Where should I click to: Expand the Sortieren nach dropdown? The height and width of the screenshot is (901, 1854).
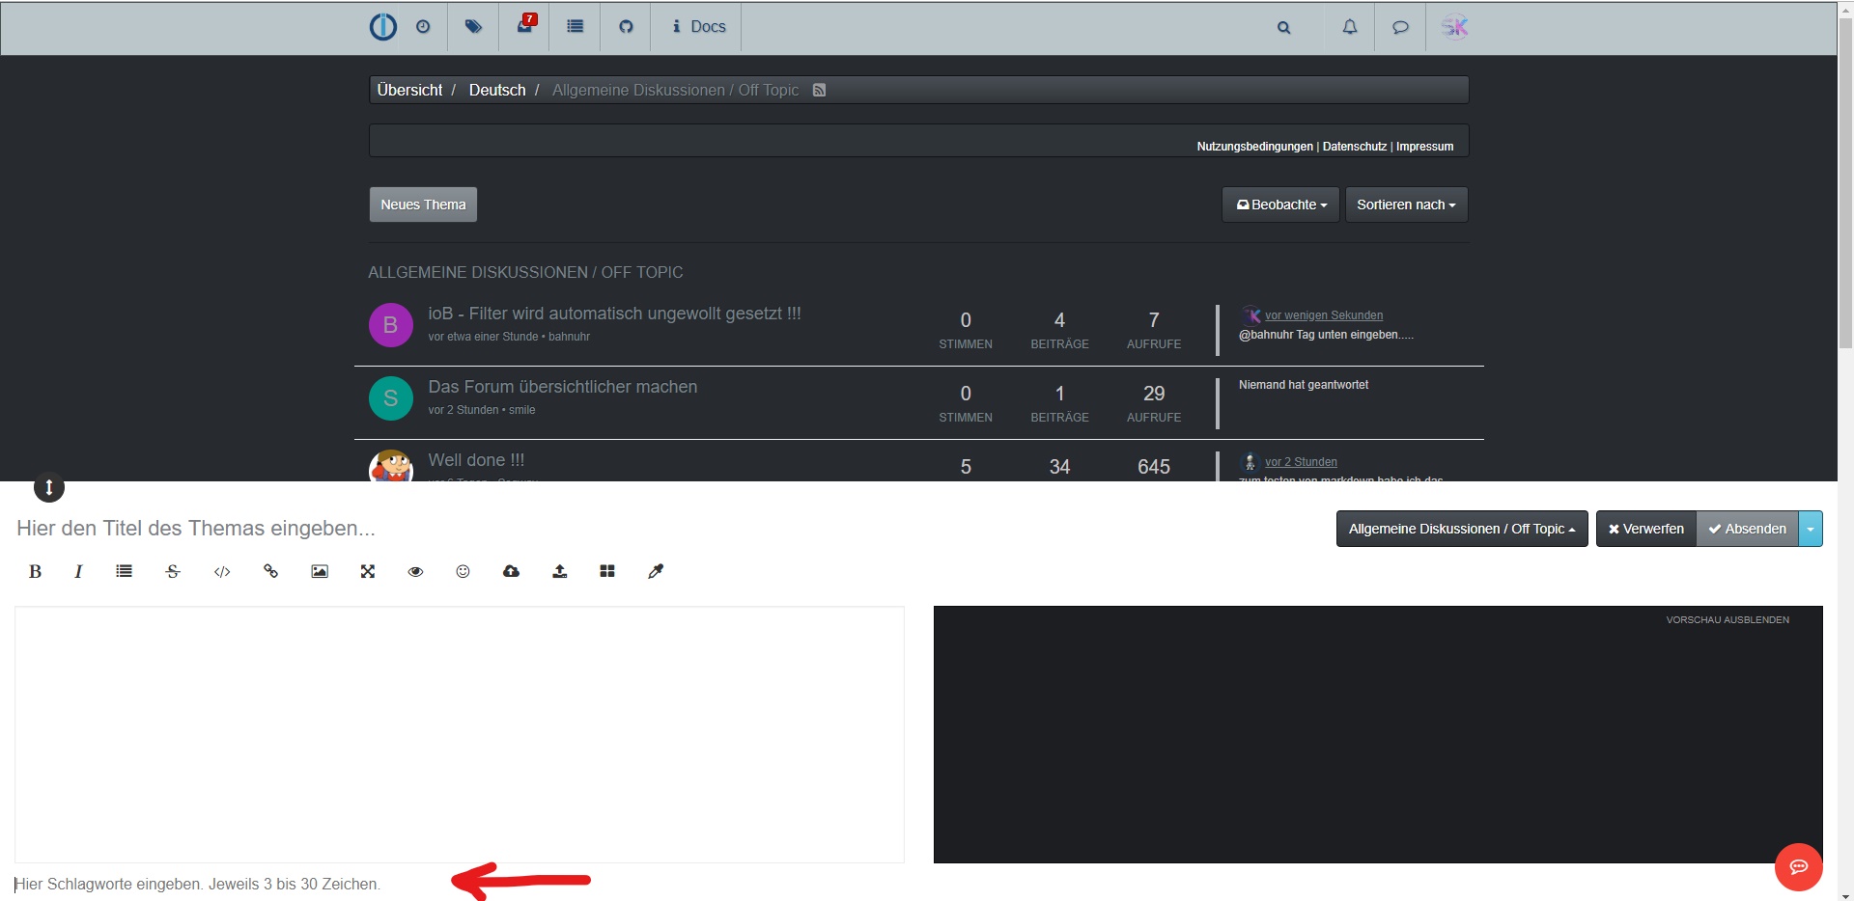[x=1406, y=205]
